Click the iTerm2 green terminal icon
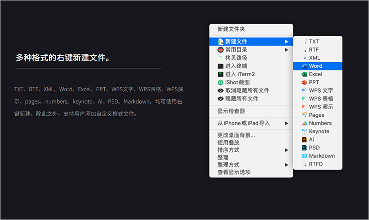 (220, 74)
